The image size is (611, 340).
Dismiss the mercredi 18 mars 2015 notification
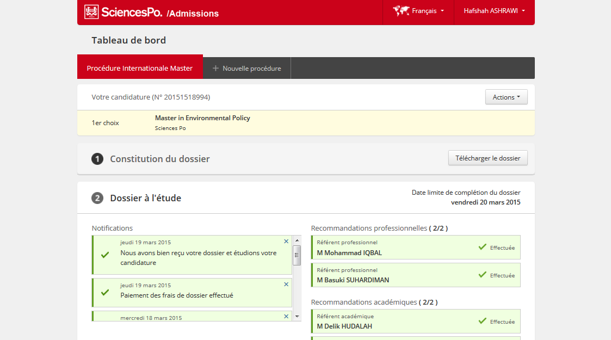(x=286, y=316)
